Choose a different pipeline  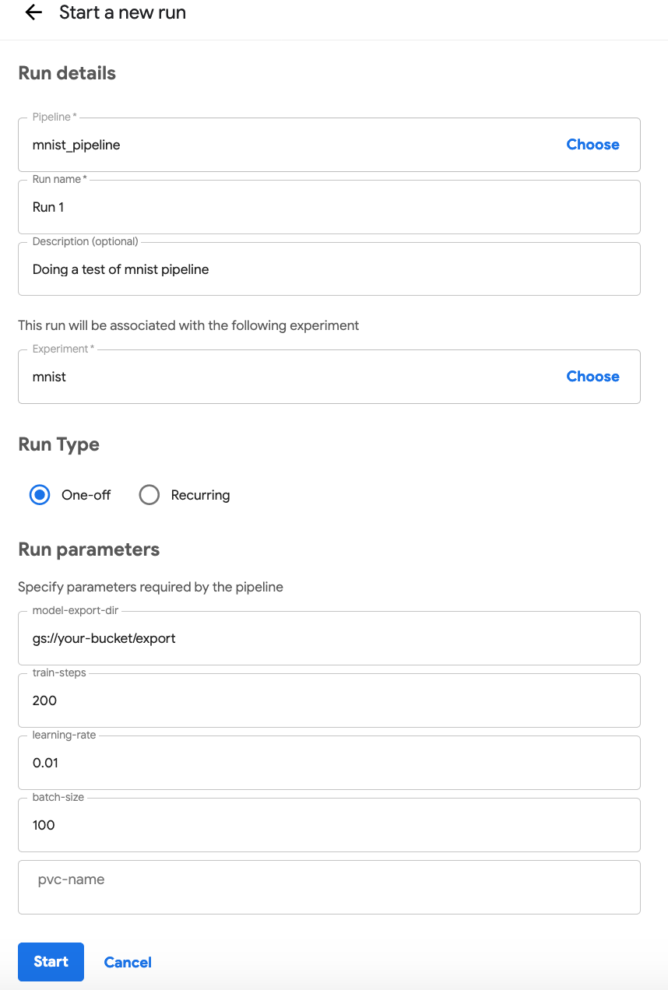click(592, 145)
